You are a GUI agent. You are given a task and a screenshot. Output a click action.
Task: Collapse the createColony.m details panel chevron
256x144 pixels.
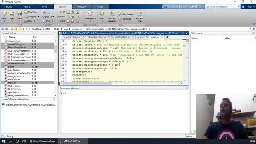pos(54,99)
